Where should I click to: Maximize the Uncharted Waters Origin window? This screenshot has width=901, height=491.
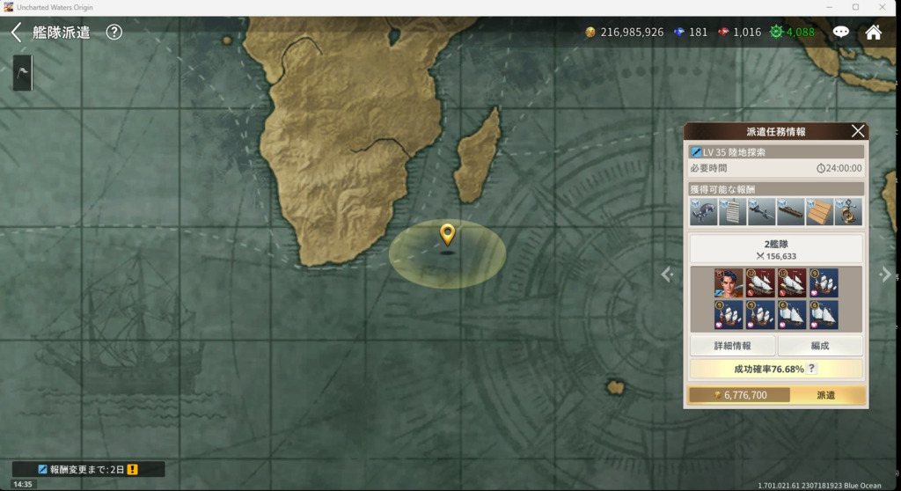coord(855,7)
